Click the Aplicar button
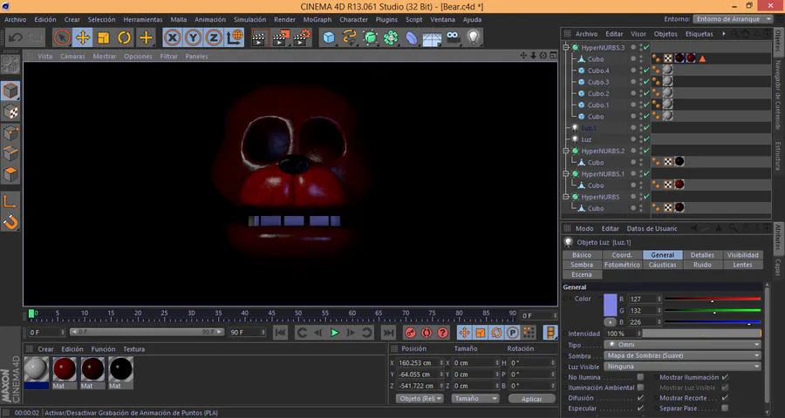Screen dimensions: 785x418 (x=531, y=399)
